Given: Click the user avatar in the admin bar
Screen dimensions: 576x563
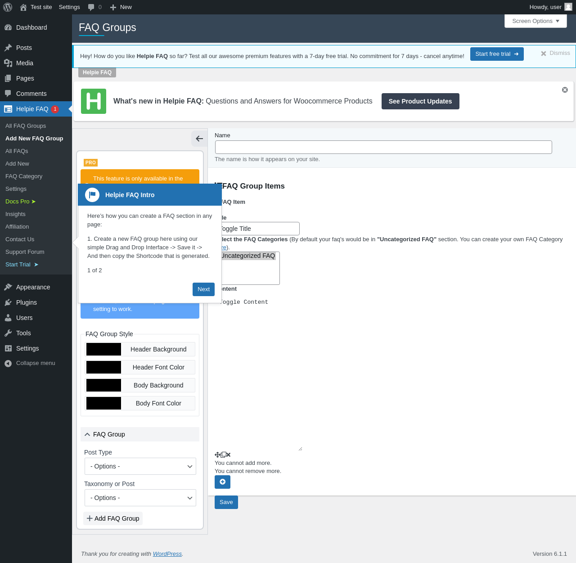Looking at the screenshot, I should pos(568,7).
